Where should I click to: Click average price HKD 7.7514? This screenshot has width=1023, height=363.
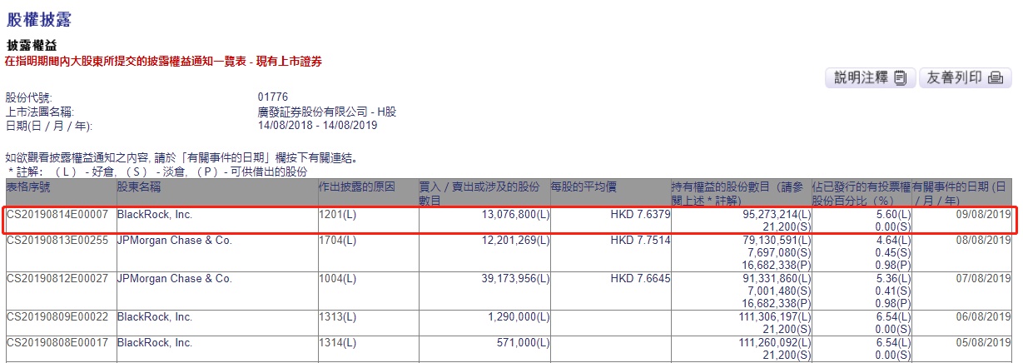[x=640, y=240]
